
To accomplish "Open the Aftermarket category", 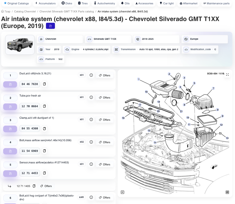I will pos(188,3).
